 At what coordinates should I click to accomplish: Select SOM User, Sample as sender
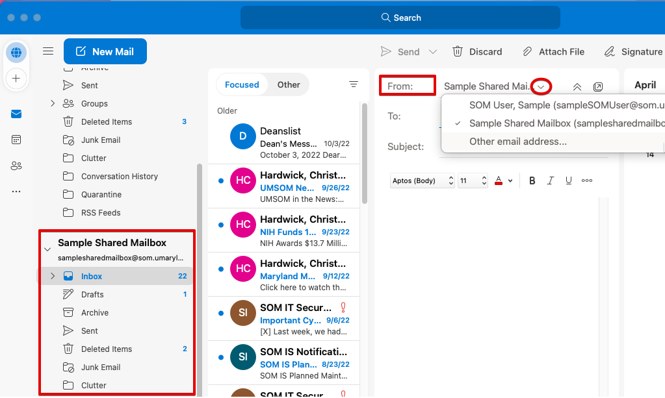[x=559, y=105]
